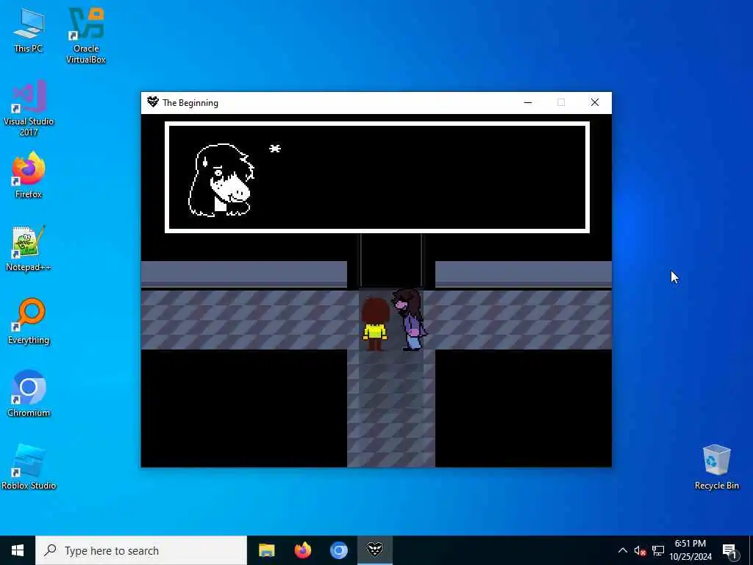753x565 pixels.
Task: Open Firefox from the taskbar
Action: (302, 550)
